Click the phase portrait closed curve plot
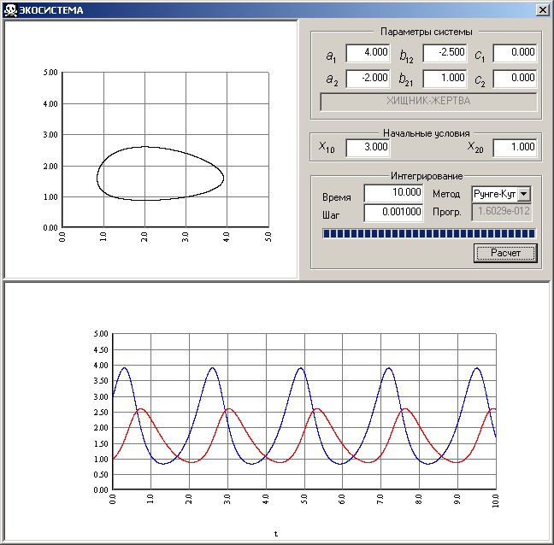Screen dimensions: 554x545 160,173
